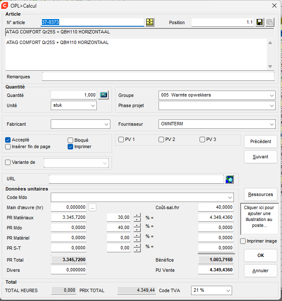The height and width of the screenshot is (301, 282).
Task: Click the Position field showing 1.1
Action: coord(222,22)
